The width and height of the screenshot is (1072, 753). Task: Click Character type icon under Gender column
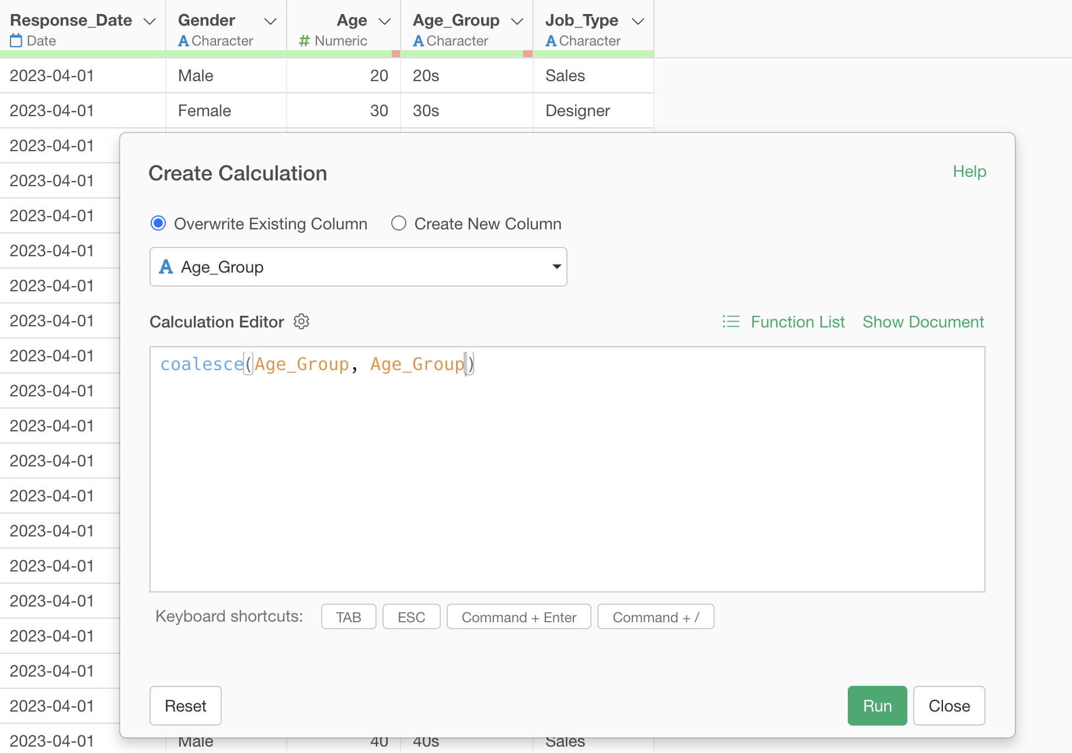point(183,41)
